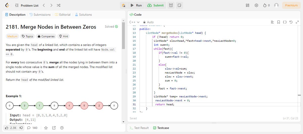Open the layout grid icon

coord(247,5)
